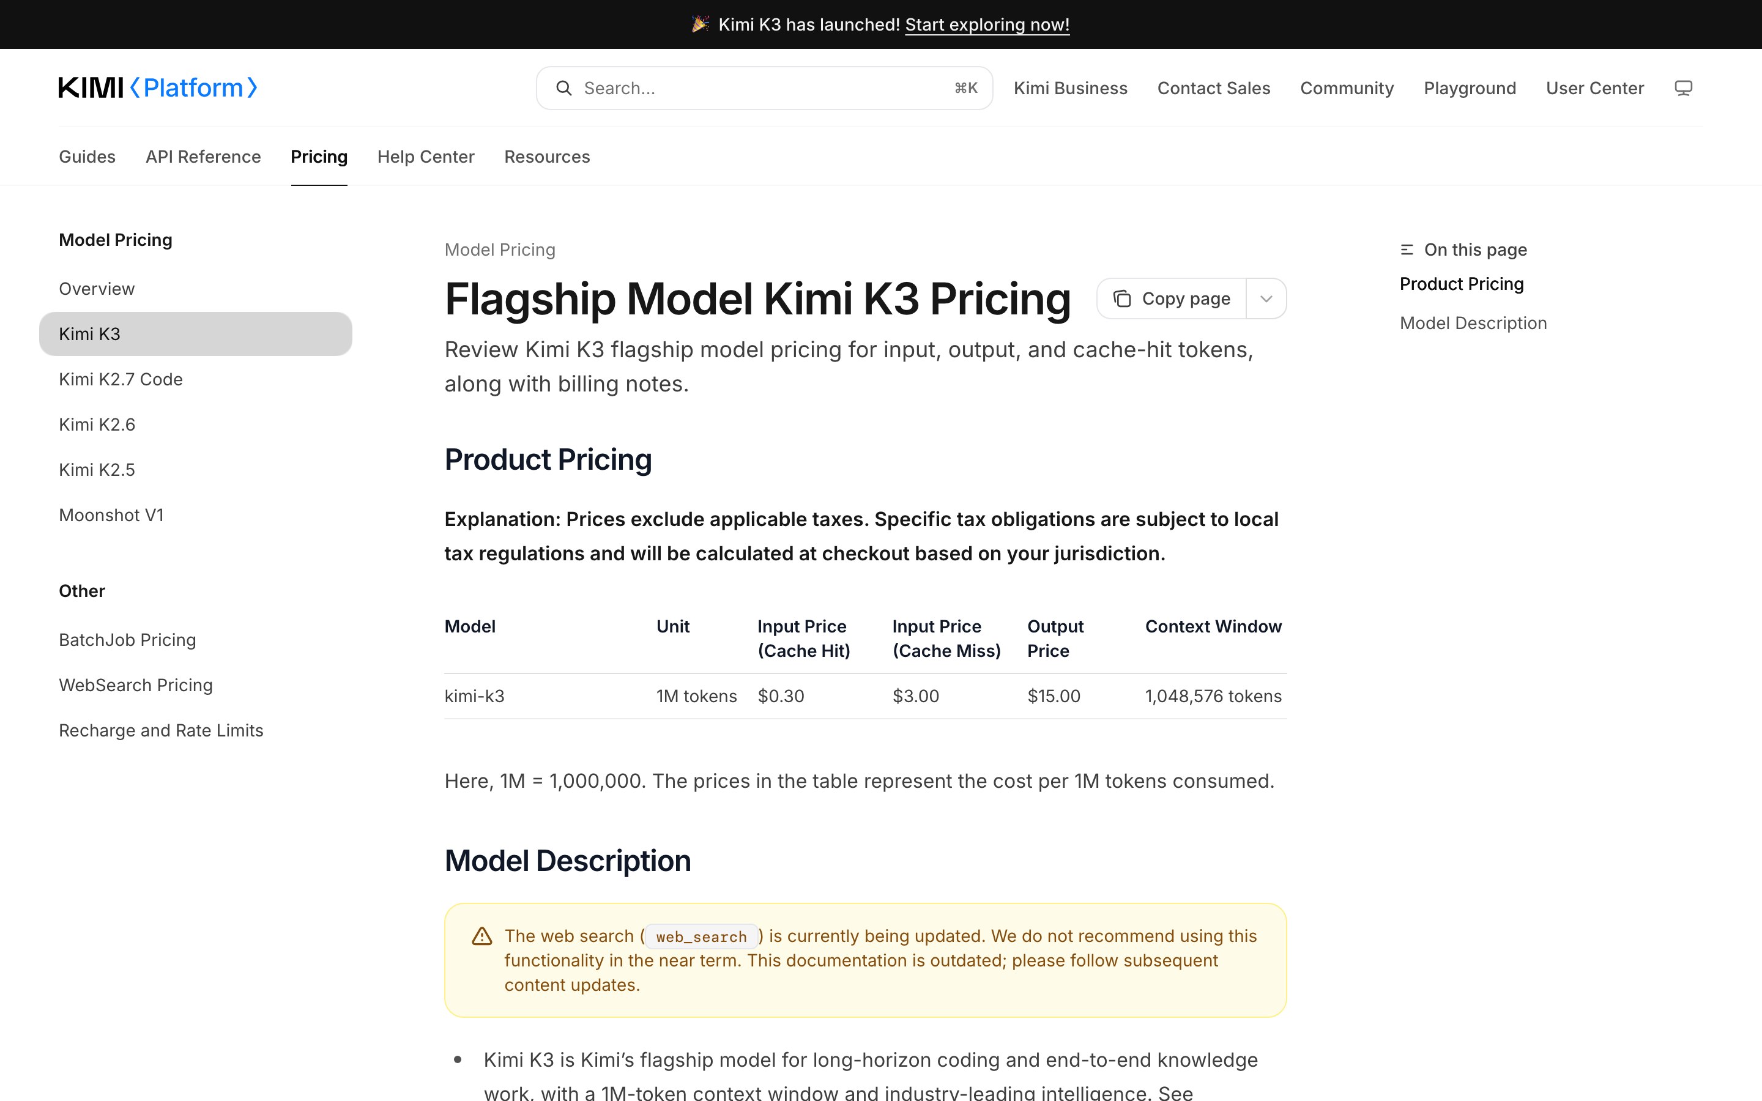The height and width of the screenshot is (1101, 1762).
Task: Open the Help Center tab
Action: point(426,157)
